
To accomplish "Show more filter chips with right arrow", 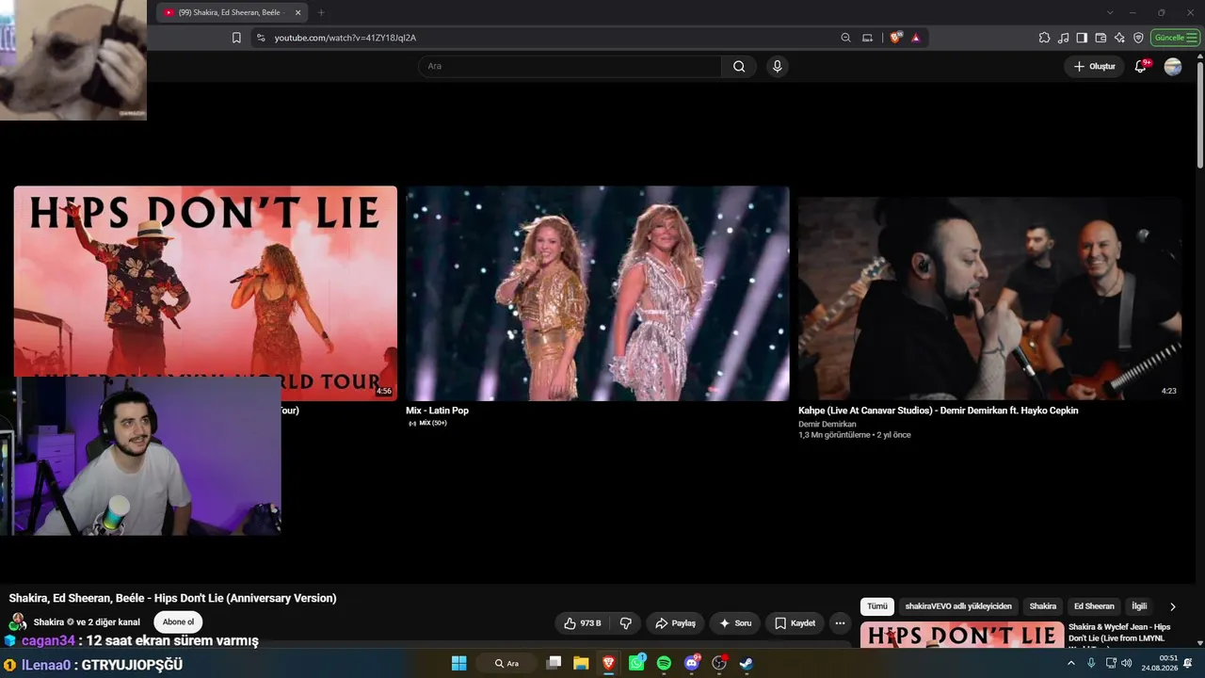I will pyautogui.click(x=1172, y=606).
